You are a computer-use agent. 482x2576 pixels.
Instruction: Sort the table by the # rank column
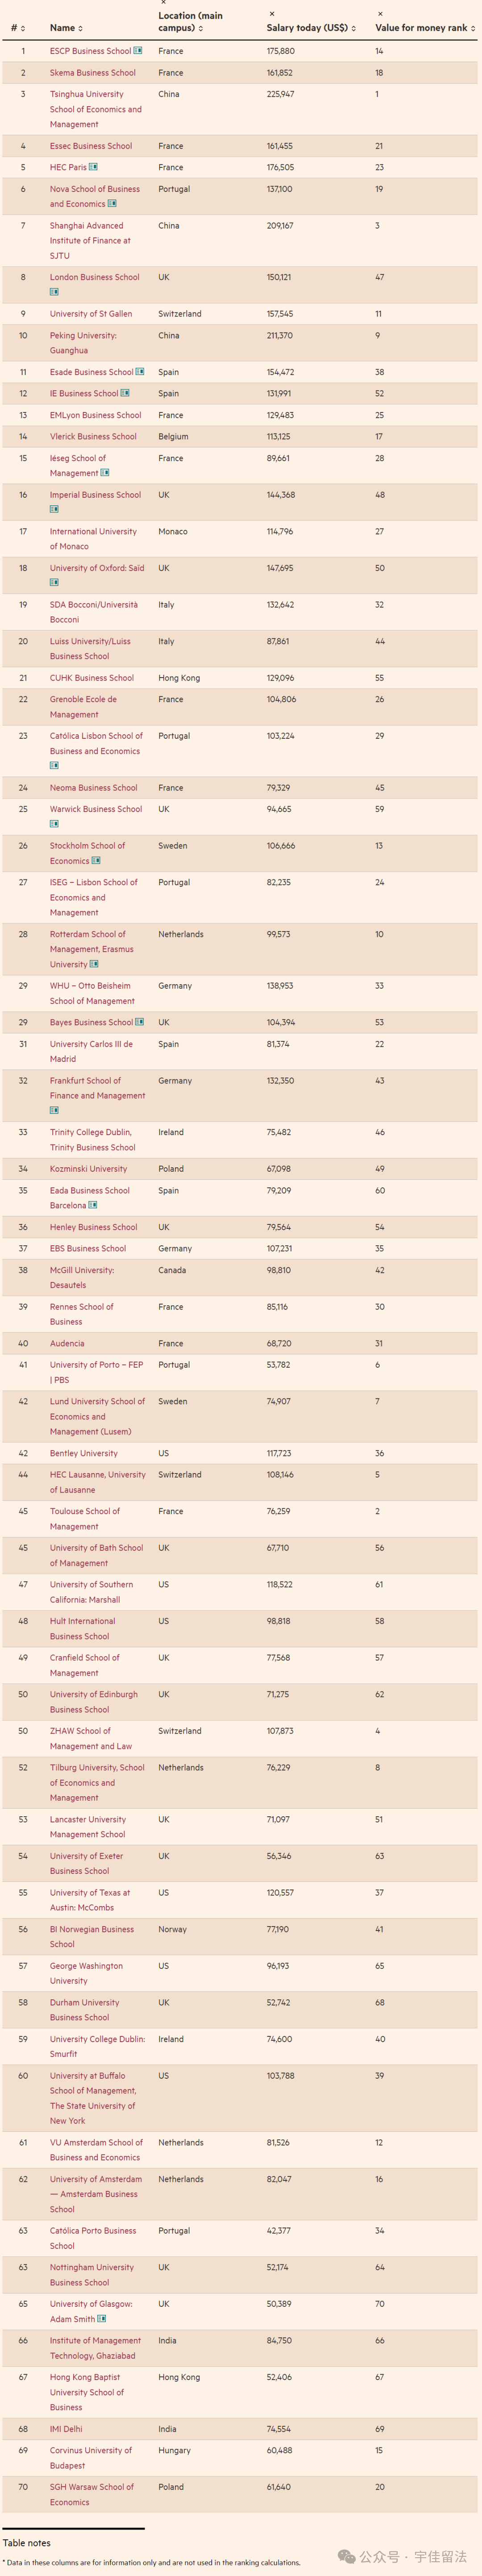pos(18,28)
